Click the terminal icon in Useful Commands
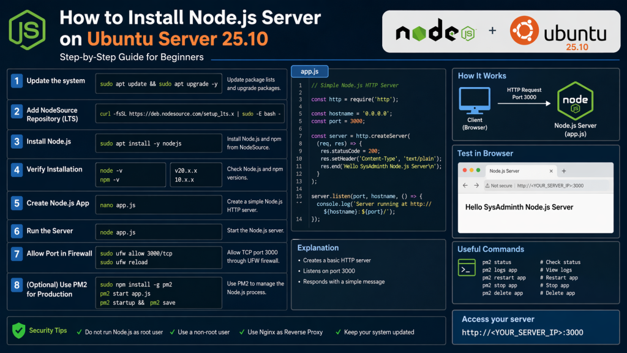The height and width of the screenshot is (353, 627). pyautogui.click(x=467, y=268)
